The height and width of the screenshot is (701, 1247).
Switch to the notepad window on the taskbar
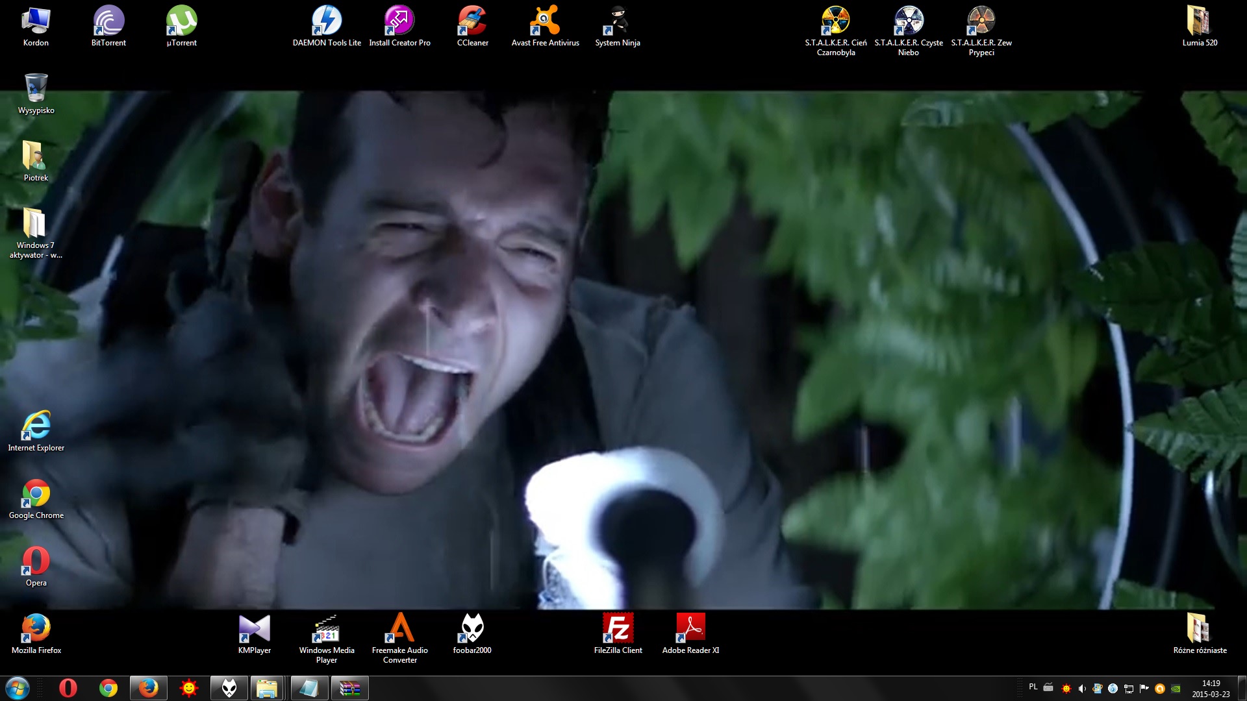[x=309, y=688]
